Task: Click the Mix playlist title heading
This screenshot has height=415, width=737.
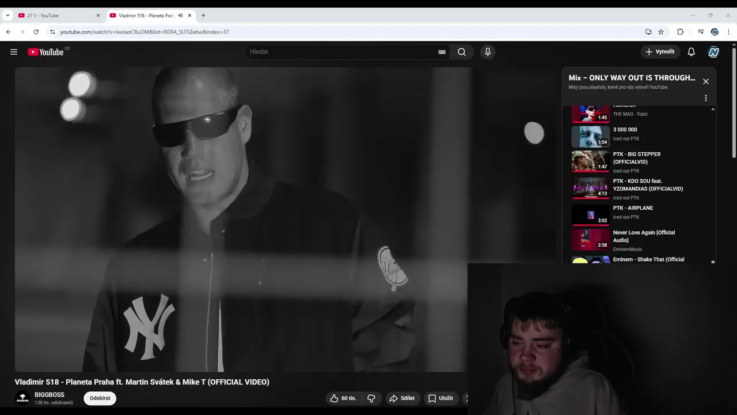Action: [x=632, y=78]
